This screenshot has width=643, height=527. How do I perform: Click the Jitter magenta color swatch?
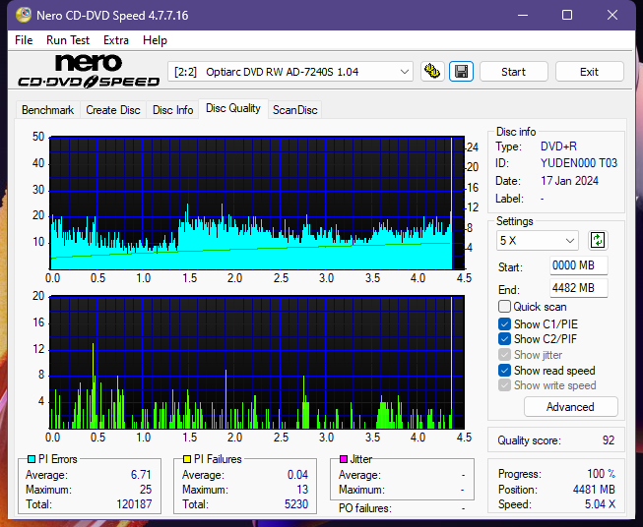344,459
